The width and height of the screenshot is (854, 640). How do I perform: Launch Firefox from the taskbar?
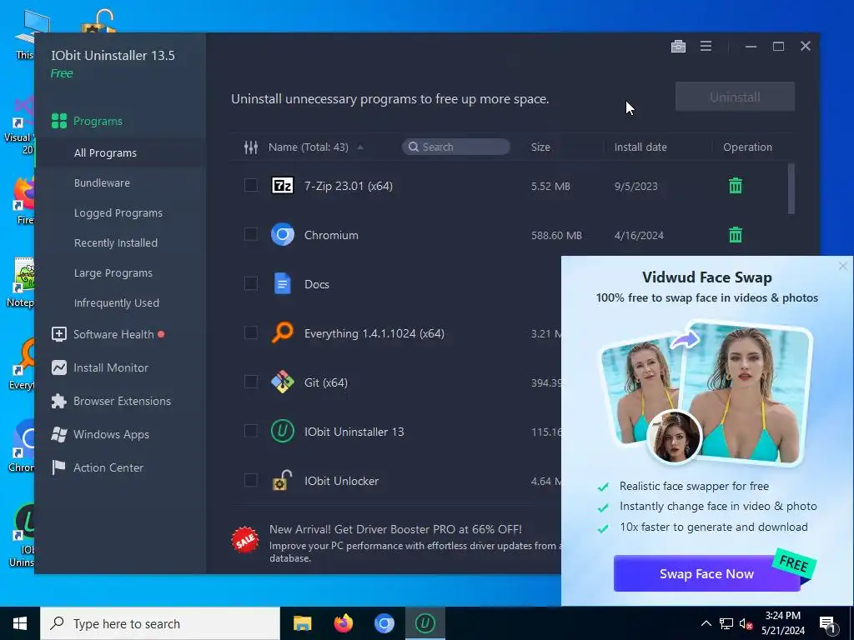click(343, 623)
